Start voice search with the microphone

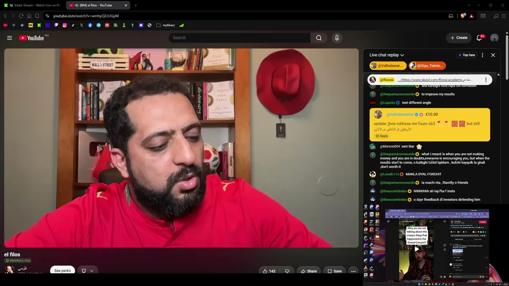(337, 38)
